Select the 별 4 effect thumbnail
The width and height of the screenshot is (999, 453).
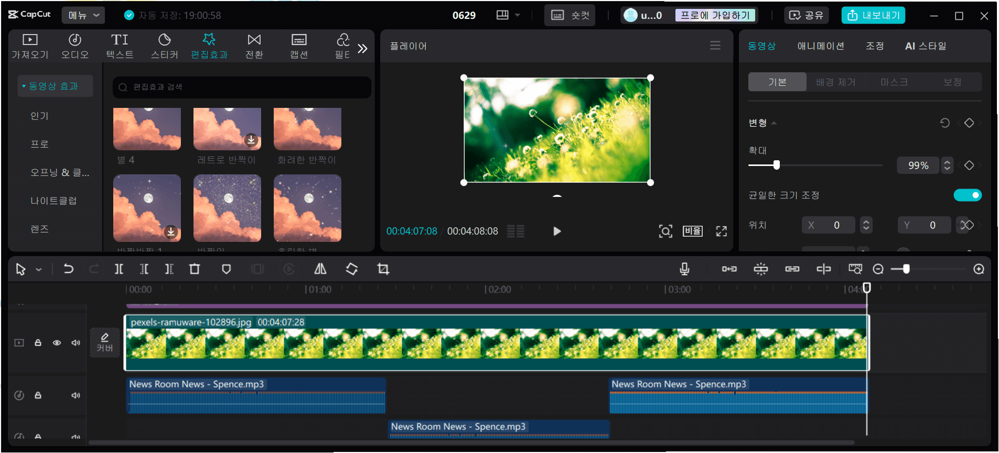click(x=147, y=129)
